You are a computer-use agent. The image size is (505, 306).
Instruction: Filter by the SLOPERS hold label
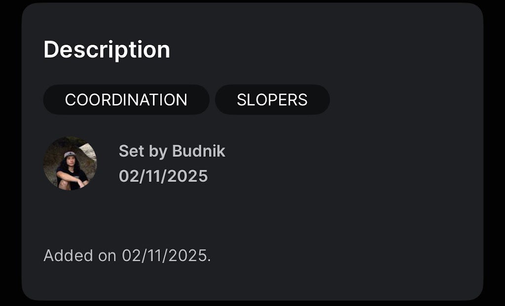(x=272, y=100)
